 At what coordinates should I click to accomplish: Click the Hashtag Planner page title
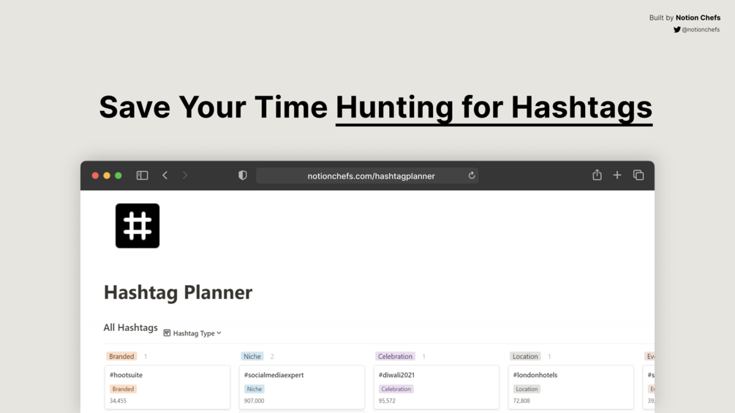tap(178, 292)
